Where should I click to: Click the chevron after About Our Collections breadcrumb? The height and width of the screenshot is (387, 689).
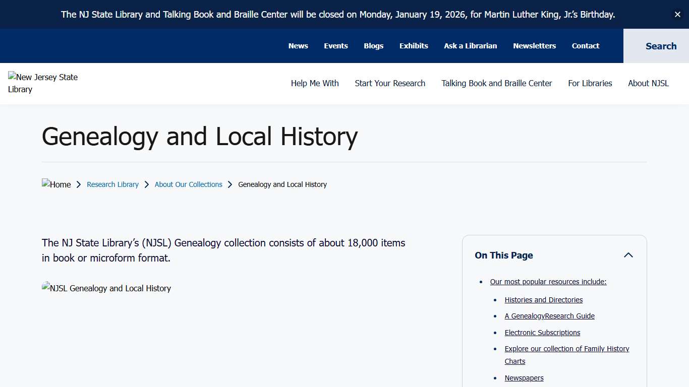(x=230, y=184)
